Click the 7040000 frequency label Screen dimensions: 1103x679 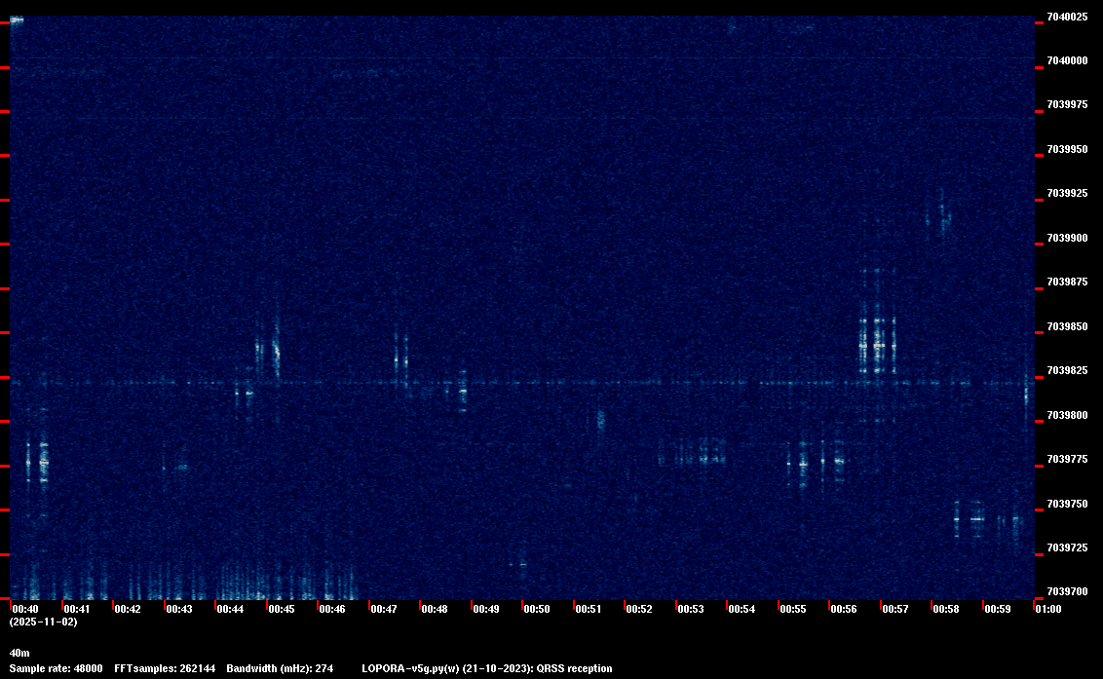click(1067, 61)
